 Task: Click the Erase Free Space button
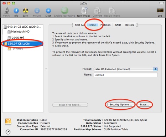[x=70, y=105]
